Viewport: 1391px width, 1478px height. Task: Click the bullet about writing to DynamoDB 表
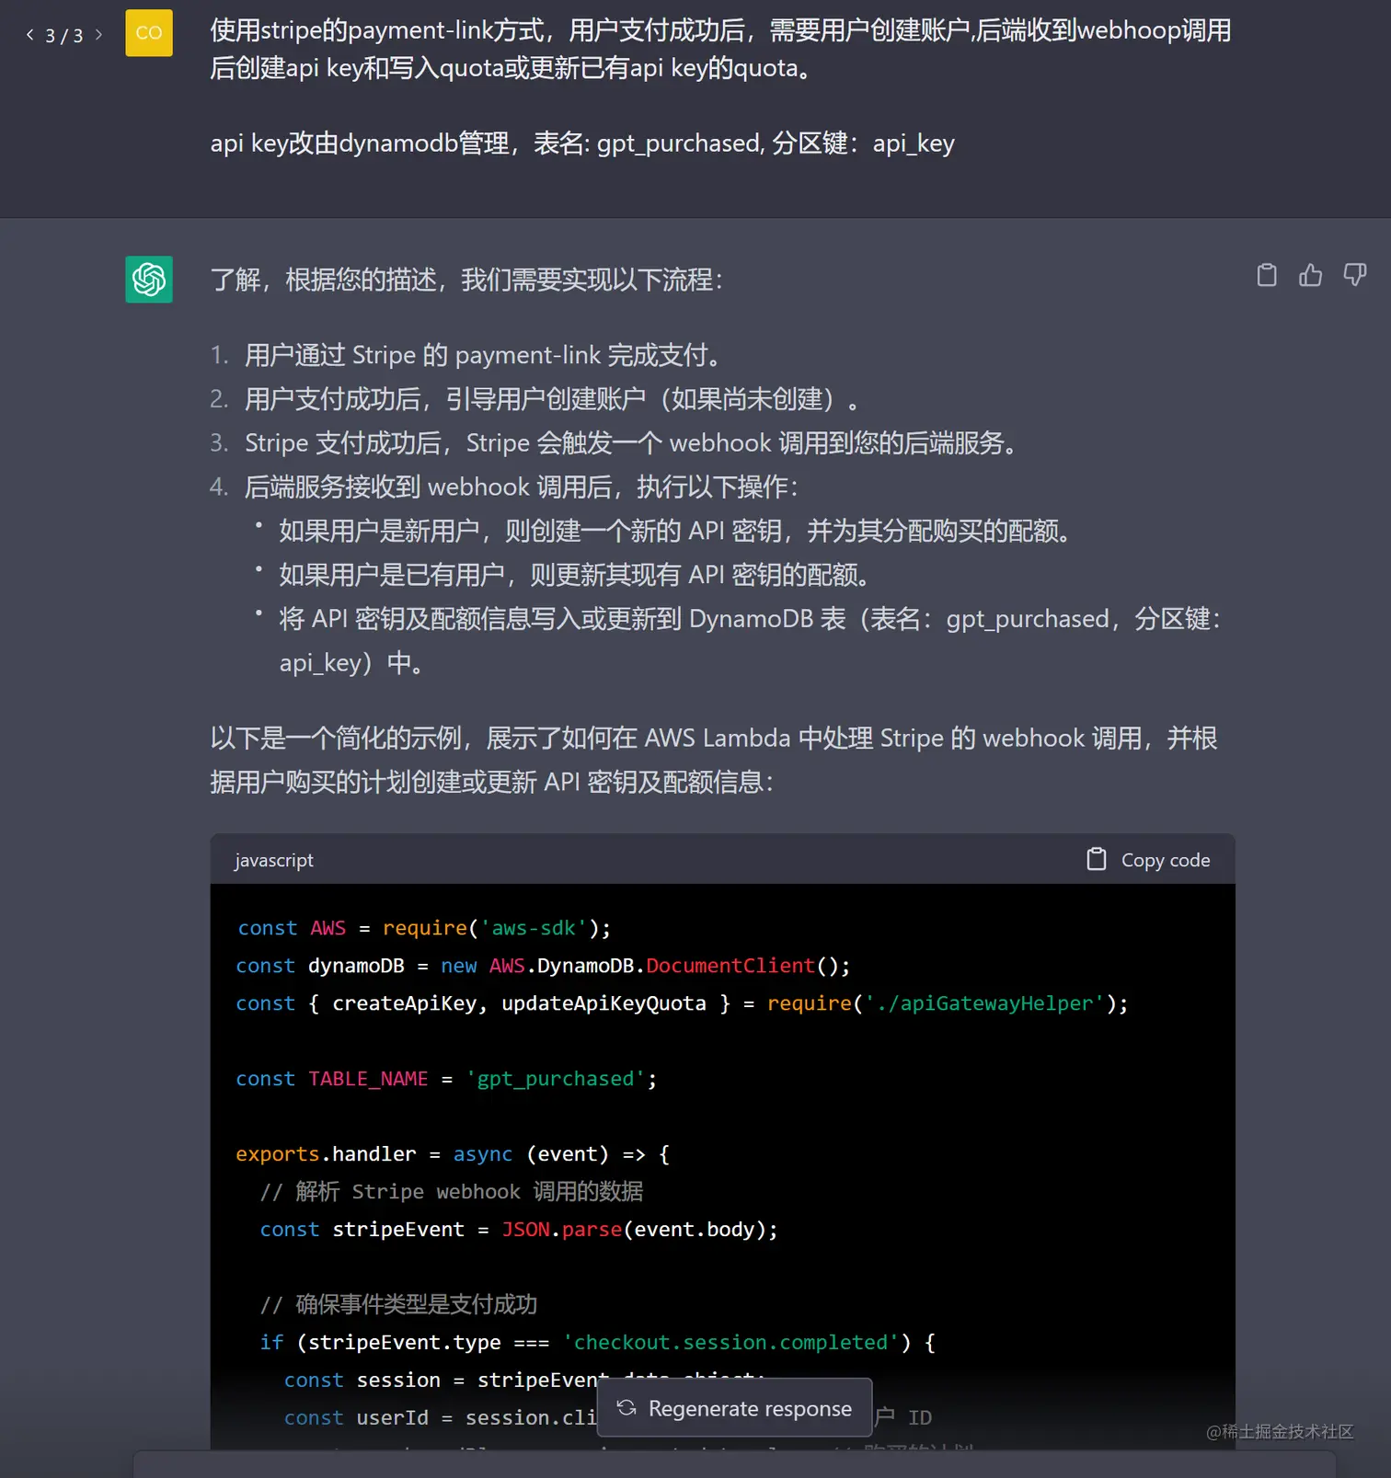751,641
